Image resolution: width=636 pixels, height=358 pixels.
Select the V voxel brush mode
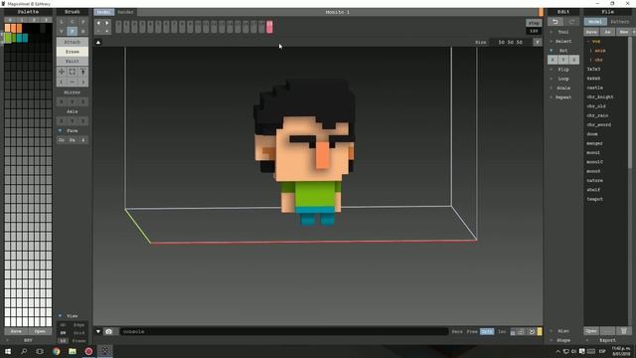pos(62,31)
